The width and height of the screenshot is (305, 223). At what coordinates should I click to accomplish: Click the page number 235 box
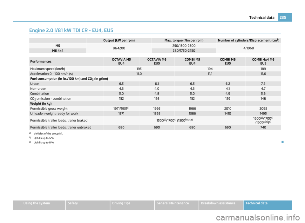tap(285, 17)
